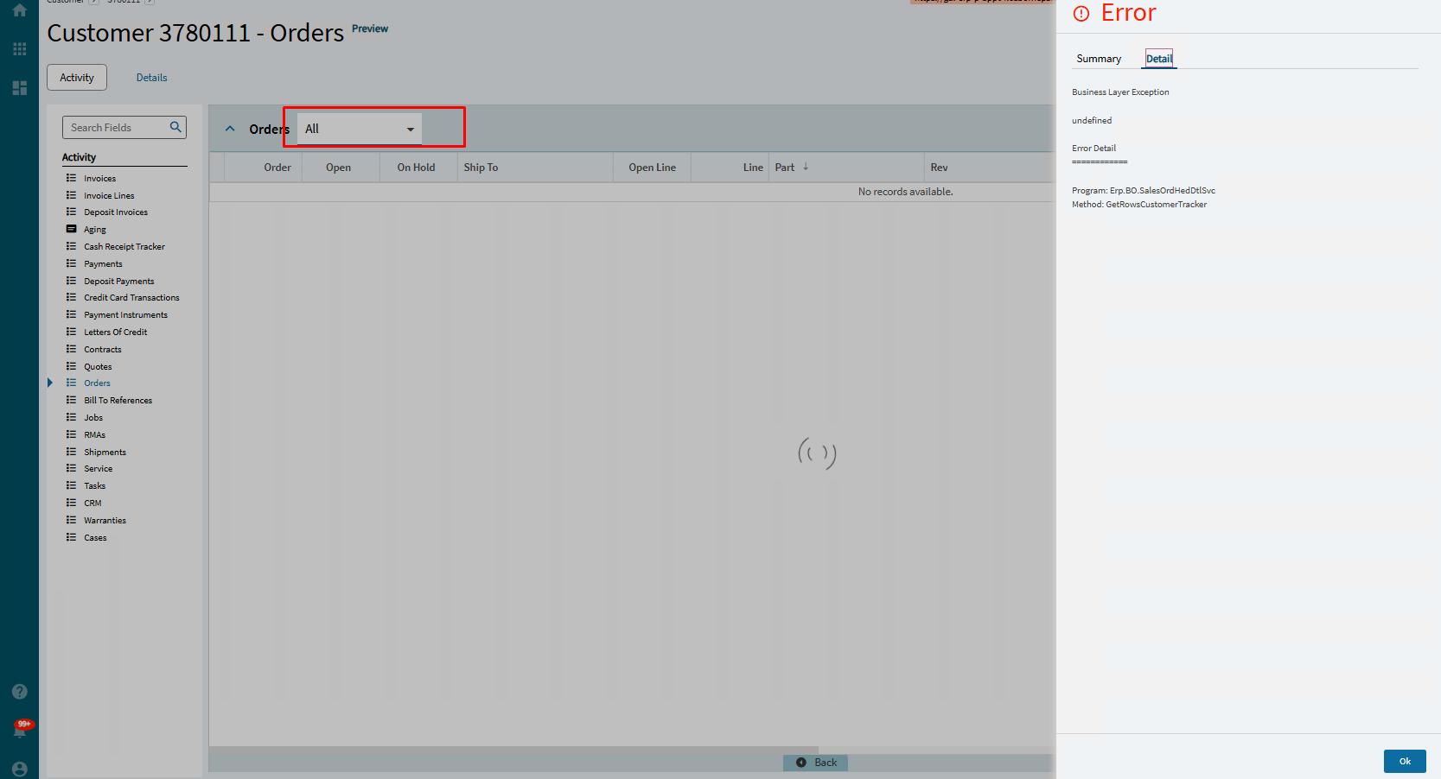Click the 'Program: Erp.BO.SalesOrdHedDtlSvc' line
Screen dimensions: 1441x779
[1144, 191]
